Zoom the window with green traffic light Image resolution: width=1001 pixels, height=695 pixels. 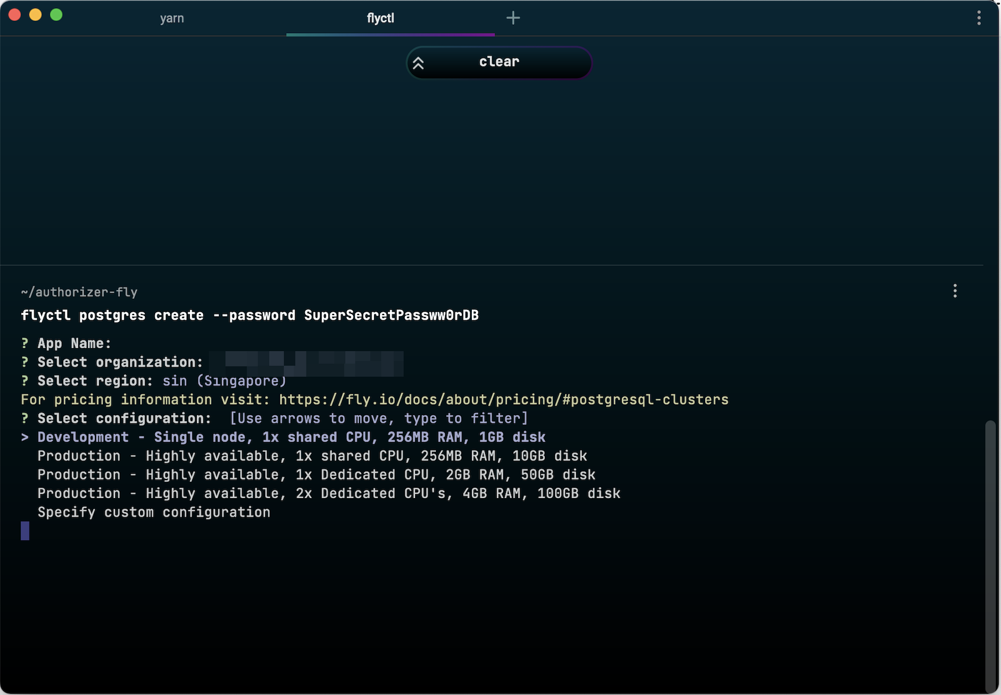pyautogui.click(x=56, y=15)
